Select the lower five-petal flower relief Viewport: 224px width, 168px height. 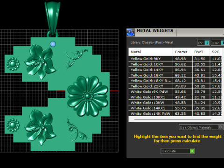[40, 127]
